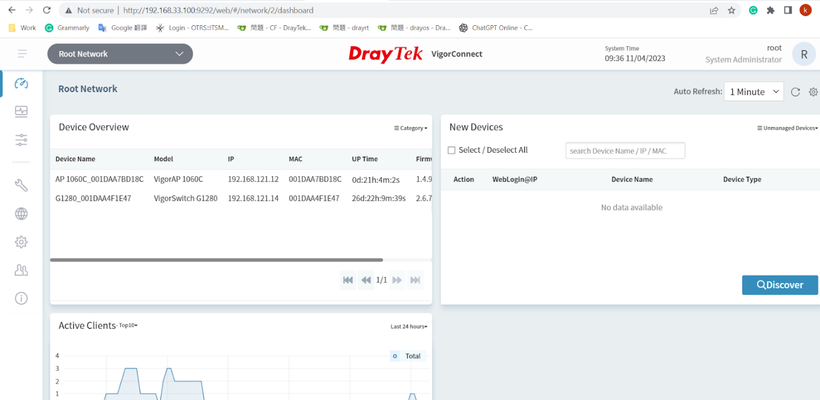Open the 問題 - CF - DrayTek bookmark
Image resolution: width=820 pixels, height=400 pixels.
point(274,27)
